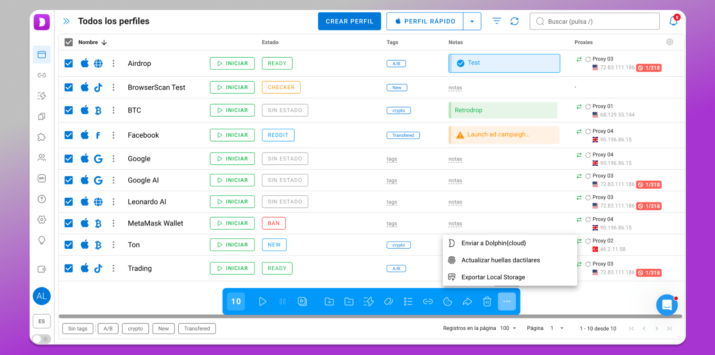Click the bulk proxy link icon in action bar
Viewport: 715px width, 355px height.
tap(428, 301)
